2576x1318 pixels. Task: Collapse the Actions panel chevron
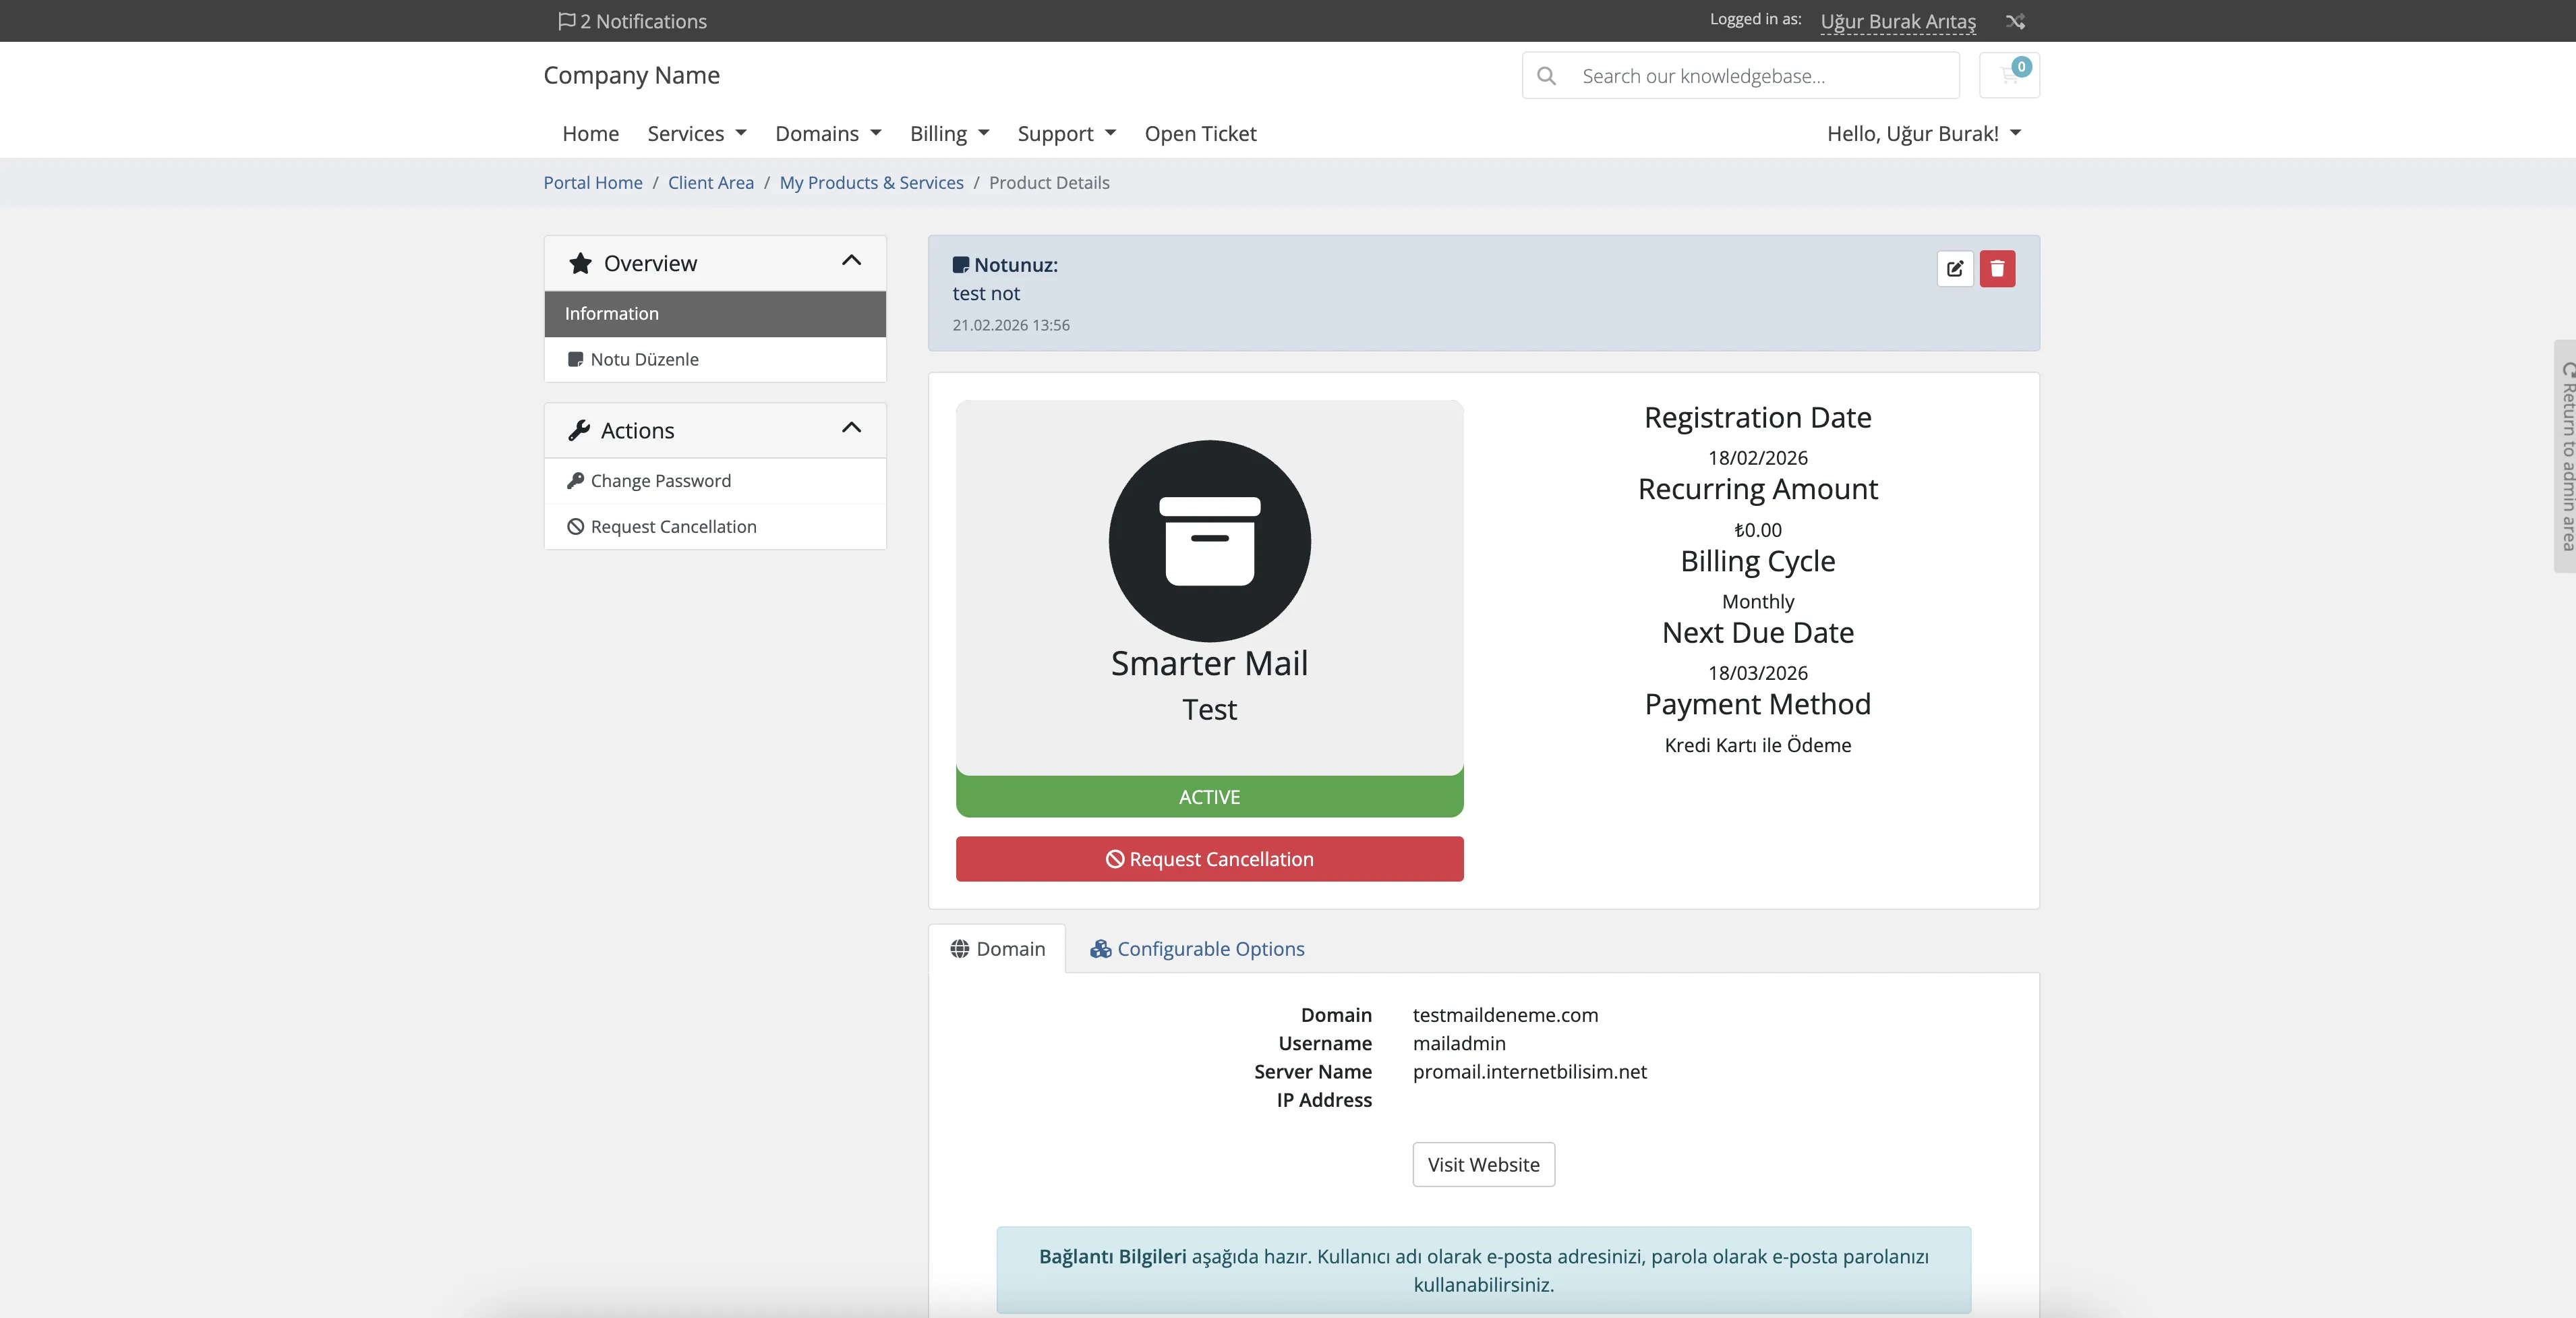point(851,428)
